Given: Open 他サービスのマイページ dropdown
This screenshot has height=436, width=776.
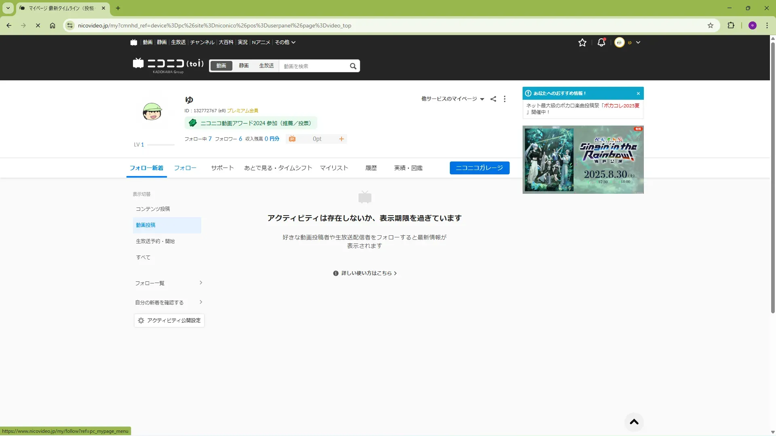Looking at the screenshot, I should (x=452, y=99).
